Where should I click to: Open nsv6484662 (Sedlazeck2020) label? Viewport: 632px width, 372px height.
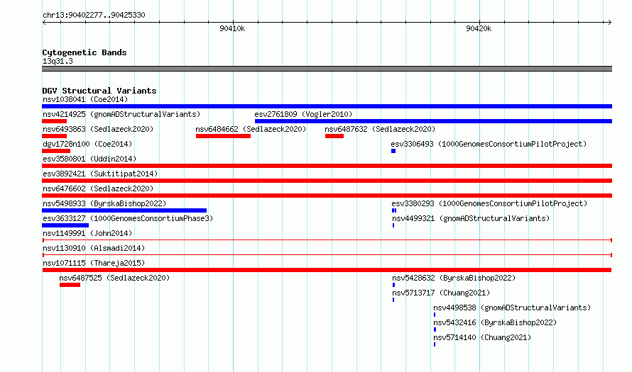click(251, 129)
